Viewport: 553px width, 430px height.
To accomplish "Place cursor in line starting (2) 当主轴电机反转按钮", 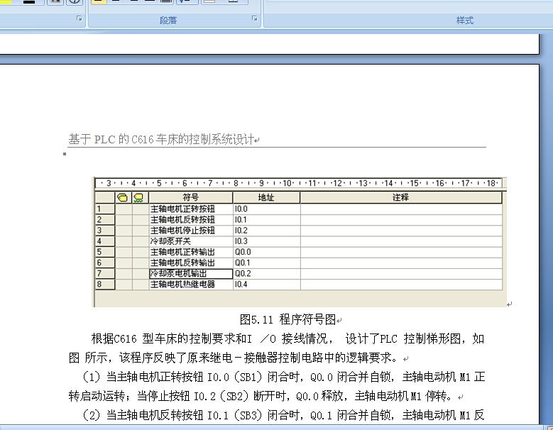I will (283, 415).
